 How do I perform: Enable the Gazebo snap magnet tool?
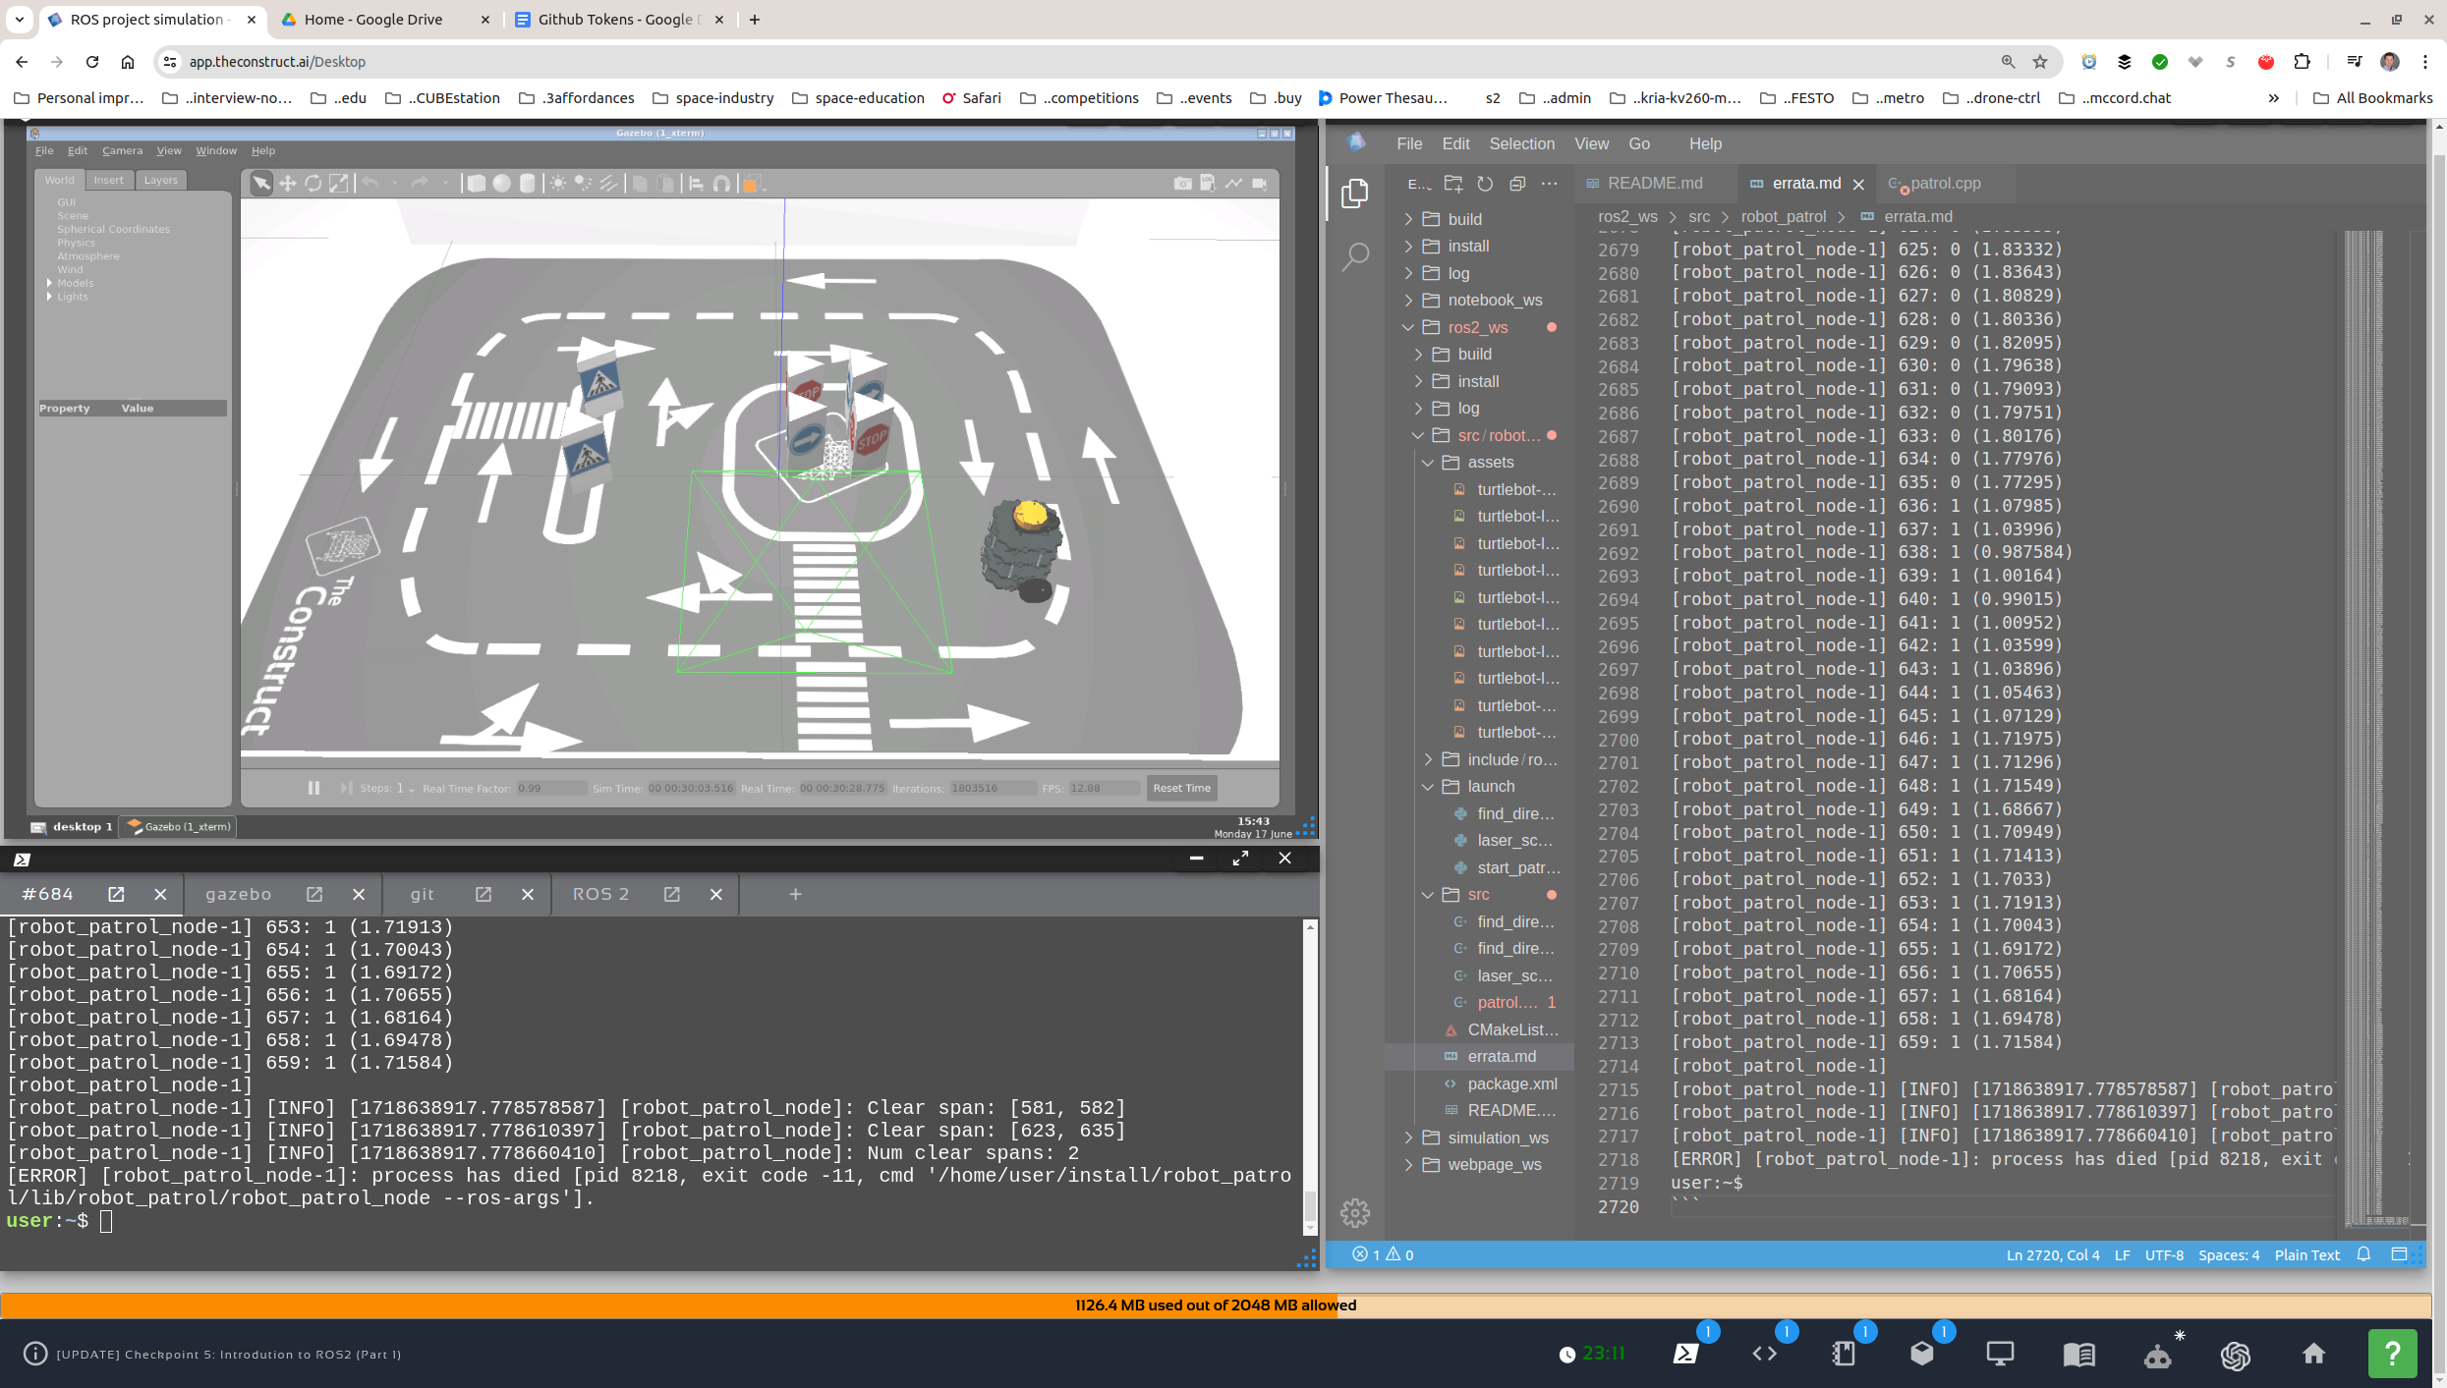721,183
